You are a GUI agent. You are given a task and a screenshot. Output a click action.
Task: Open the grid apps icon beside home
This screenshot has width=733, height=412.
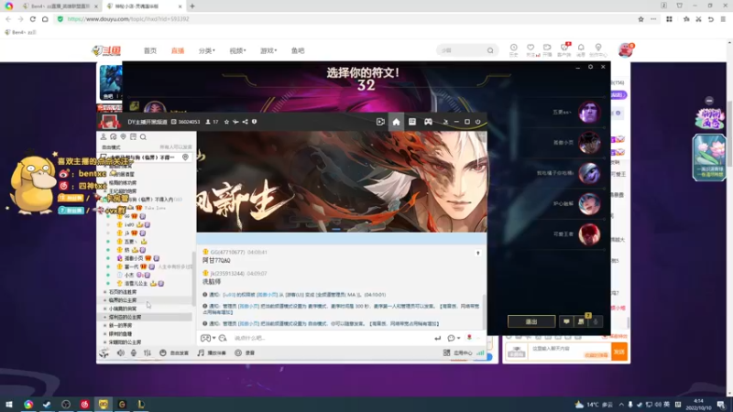(x=411, y=122)
